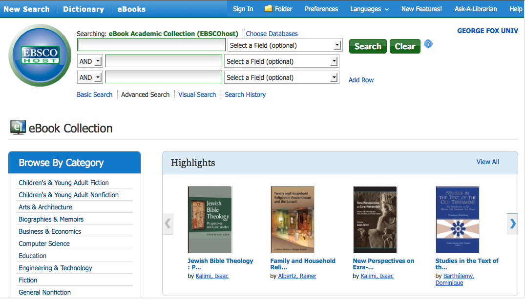This screenshot has height=299, width=525.
Task: Browse Children's & Young Adult Fiction category
Action: [x=63, y=183]
